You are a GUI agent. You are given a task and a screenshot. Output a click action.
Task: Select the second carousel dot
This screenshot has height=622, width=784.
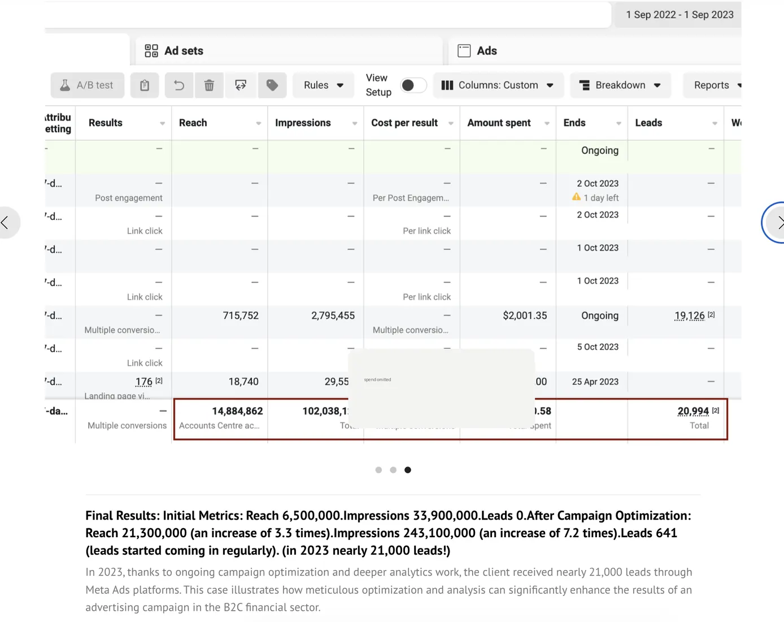[393, 470]
